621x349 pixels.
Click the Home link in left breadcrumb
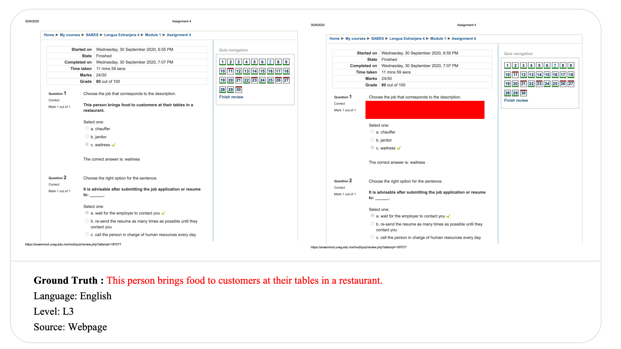49,35
